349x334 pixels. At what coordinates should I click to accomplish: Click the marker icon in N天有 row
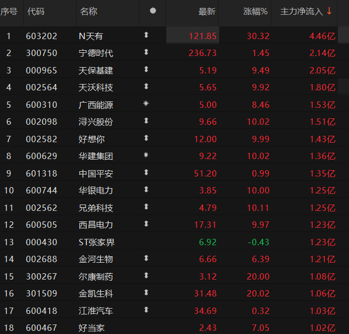click(146, 35)
